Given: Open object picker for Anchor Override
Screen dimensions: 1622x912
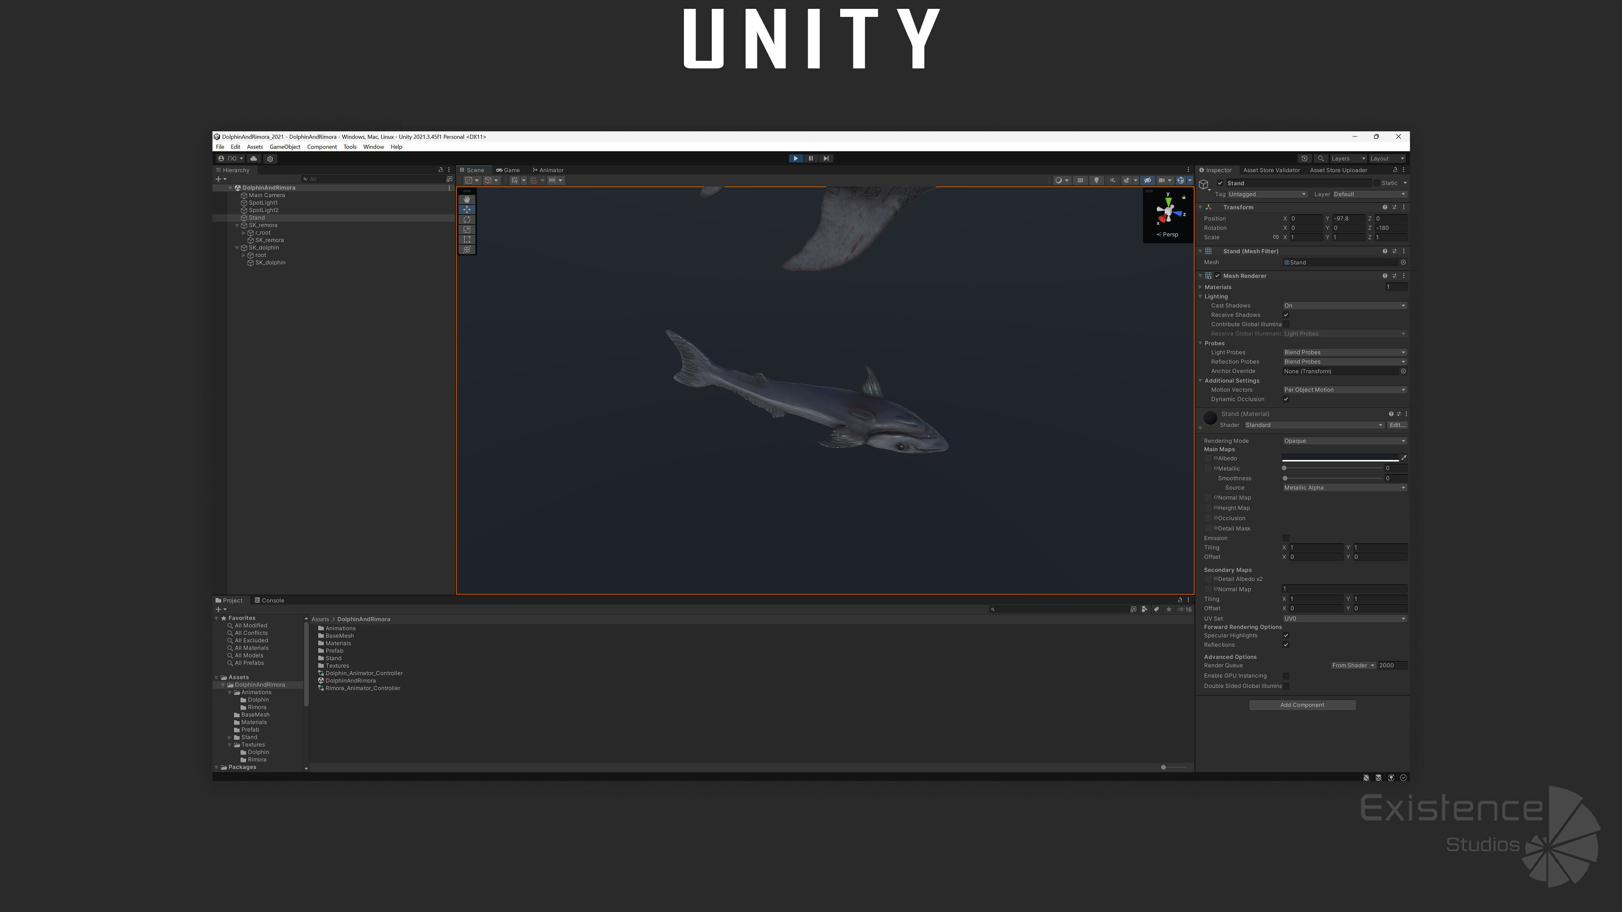Looking at the screenshot, I should [x=1403, y=372].
